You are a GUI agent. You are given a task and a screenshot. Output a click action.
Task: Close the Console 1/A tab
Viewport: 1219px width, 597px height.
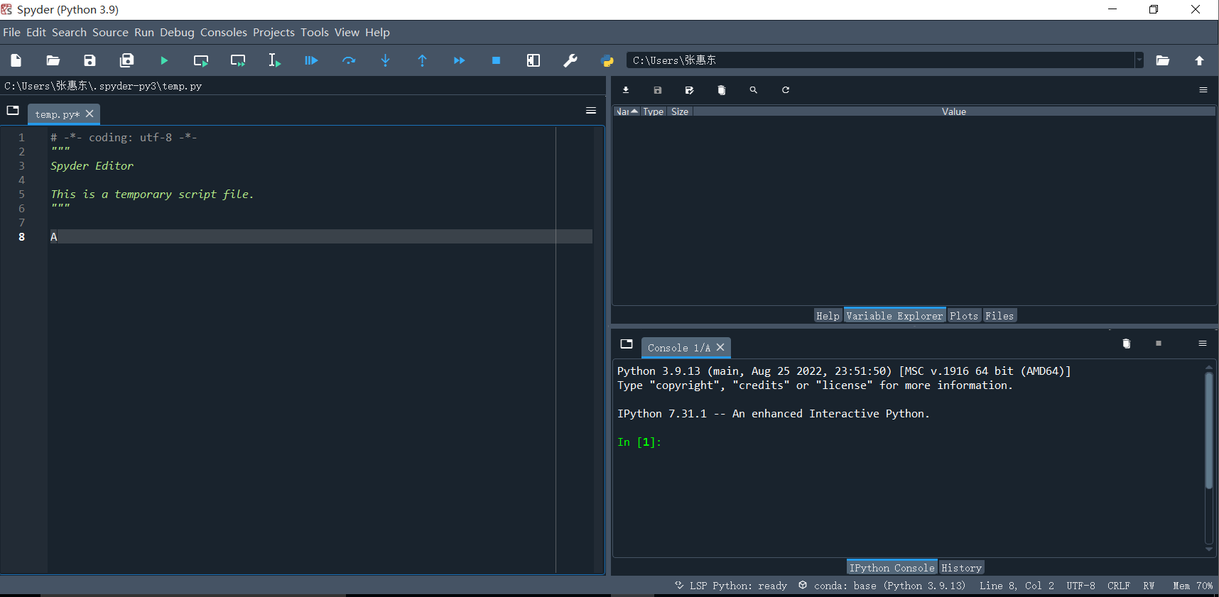click(720, 347)
